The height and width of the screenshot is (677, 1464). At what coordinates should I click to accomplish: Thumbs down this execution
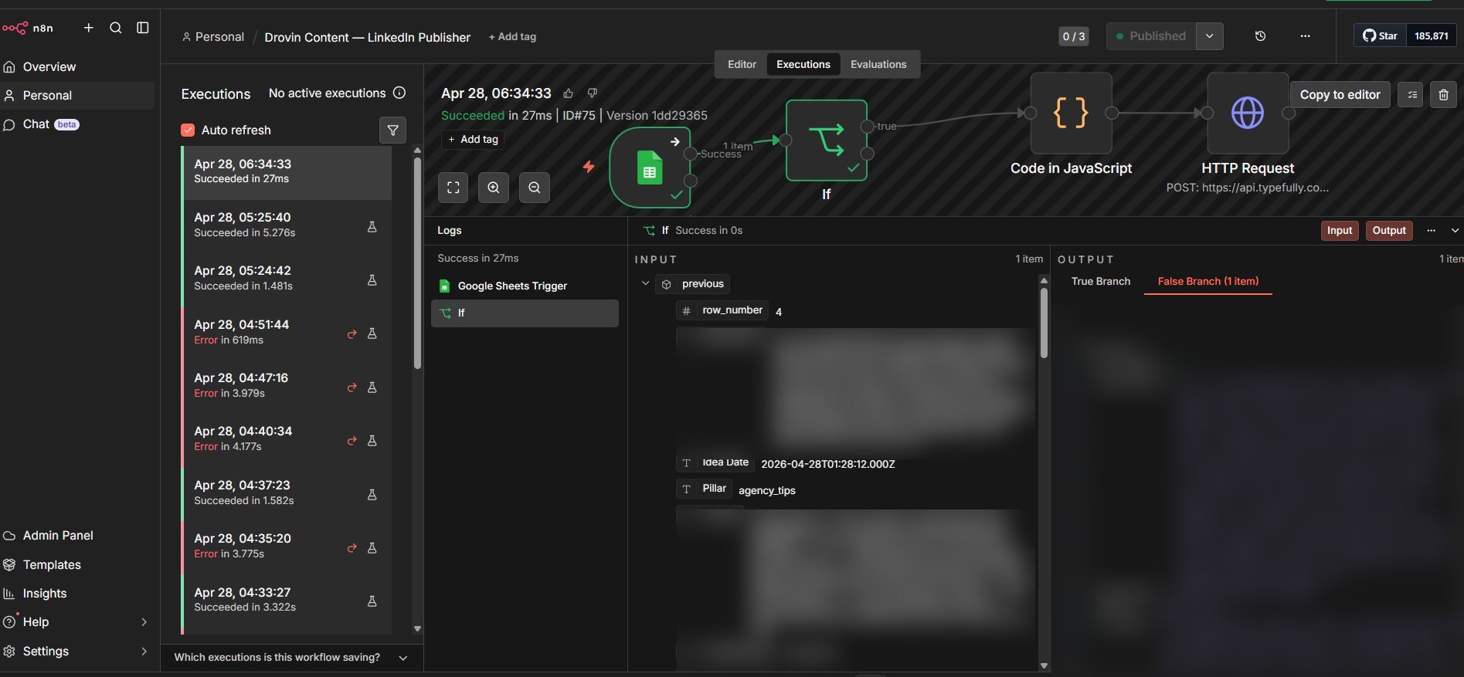click(593, 93)
